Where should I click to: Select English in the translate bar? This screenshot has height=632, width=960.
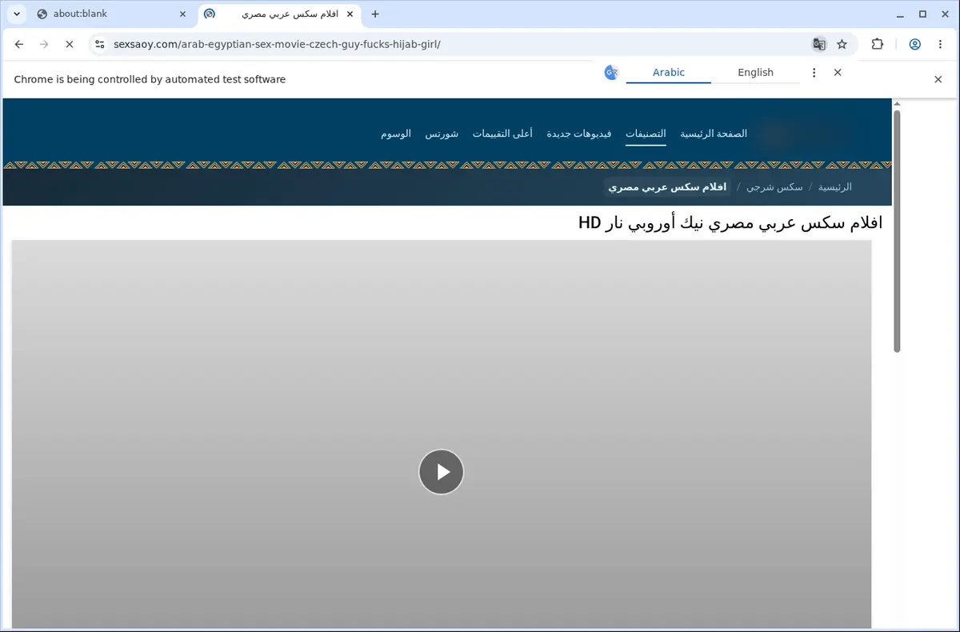[755, 72]
